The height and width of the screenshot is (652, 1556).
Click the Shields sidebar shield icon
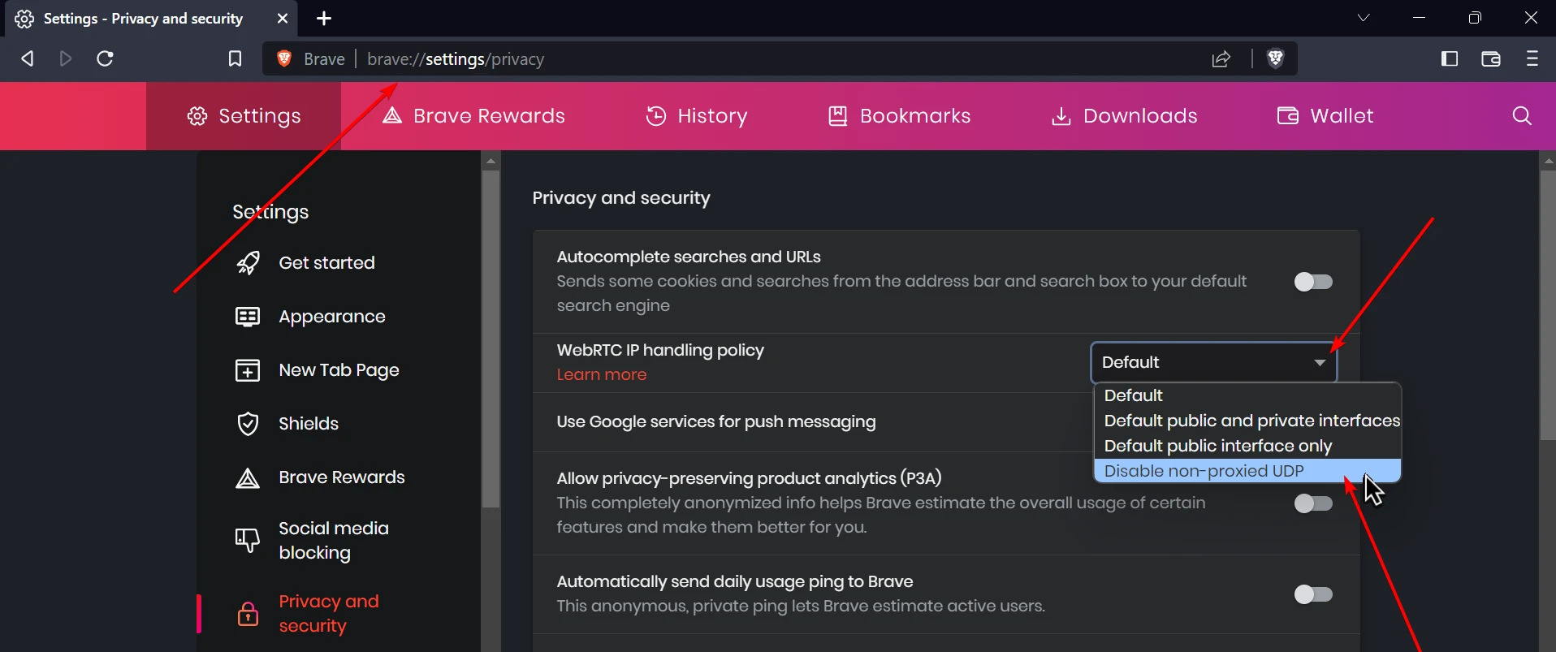[248, 424]
